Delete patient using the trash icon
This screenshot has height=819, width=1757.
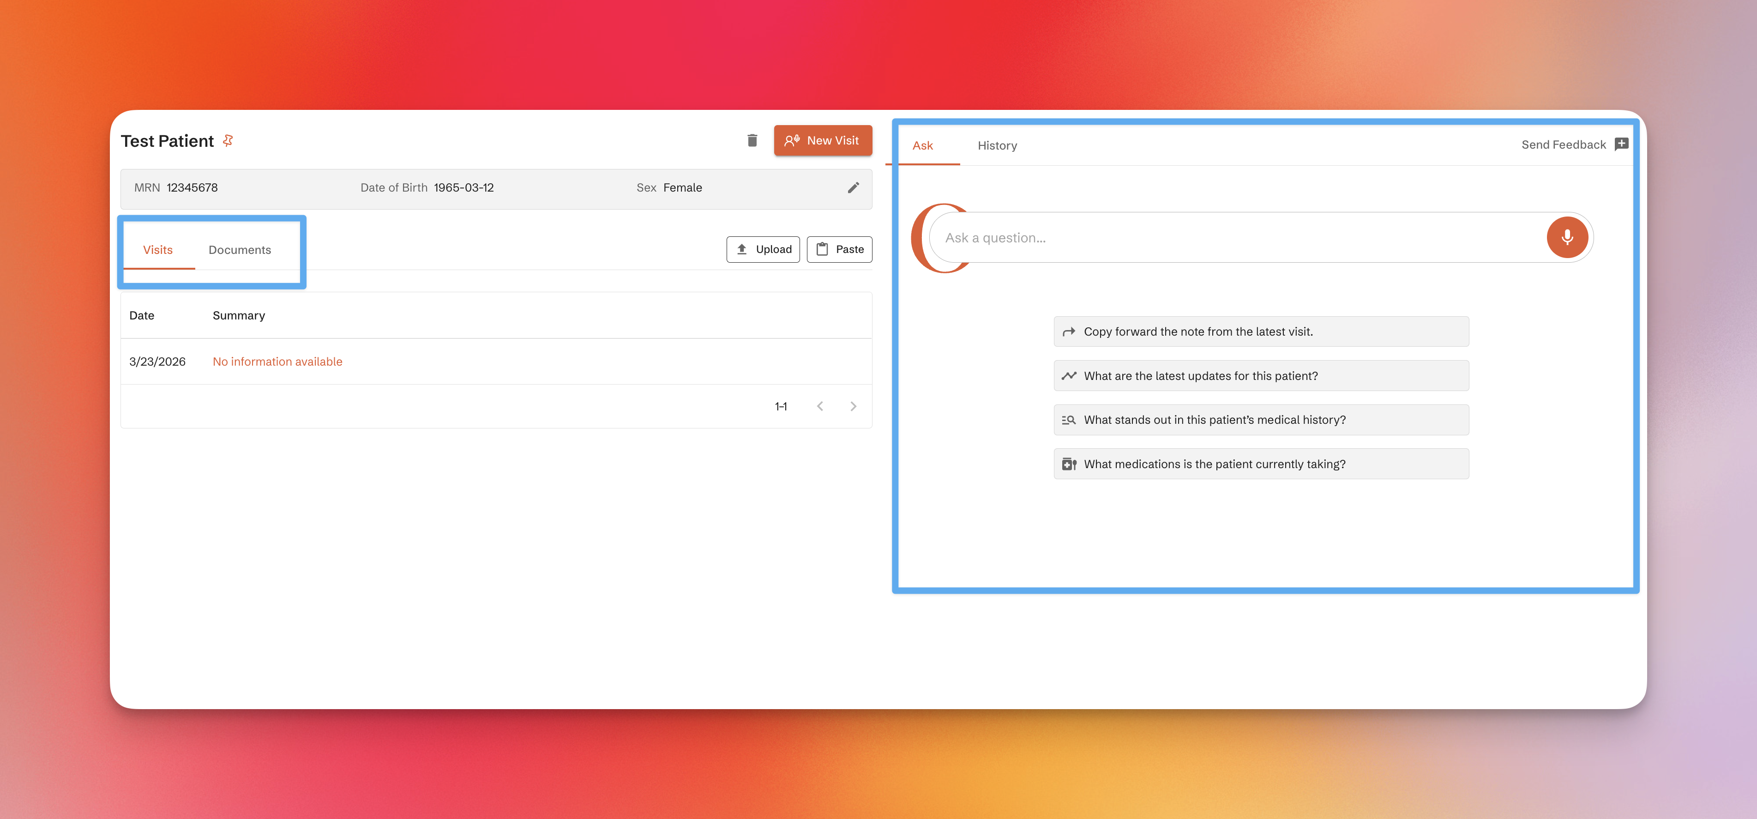click(752, 140)
